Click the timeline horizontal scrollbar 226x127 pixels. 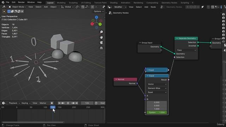click(33, 122)
